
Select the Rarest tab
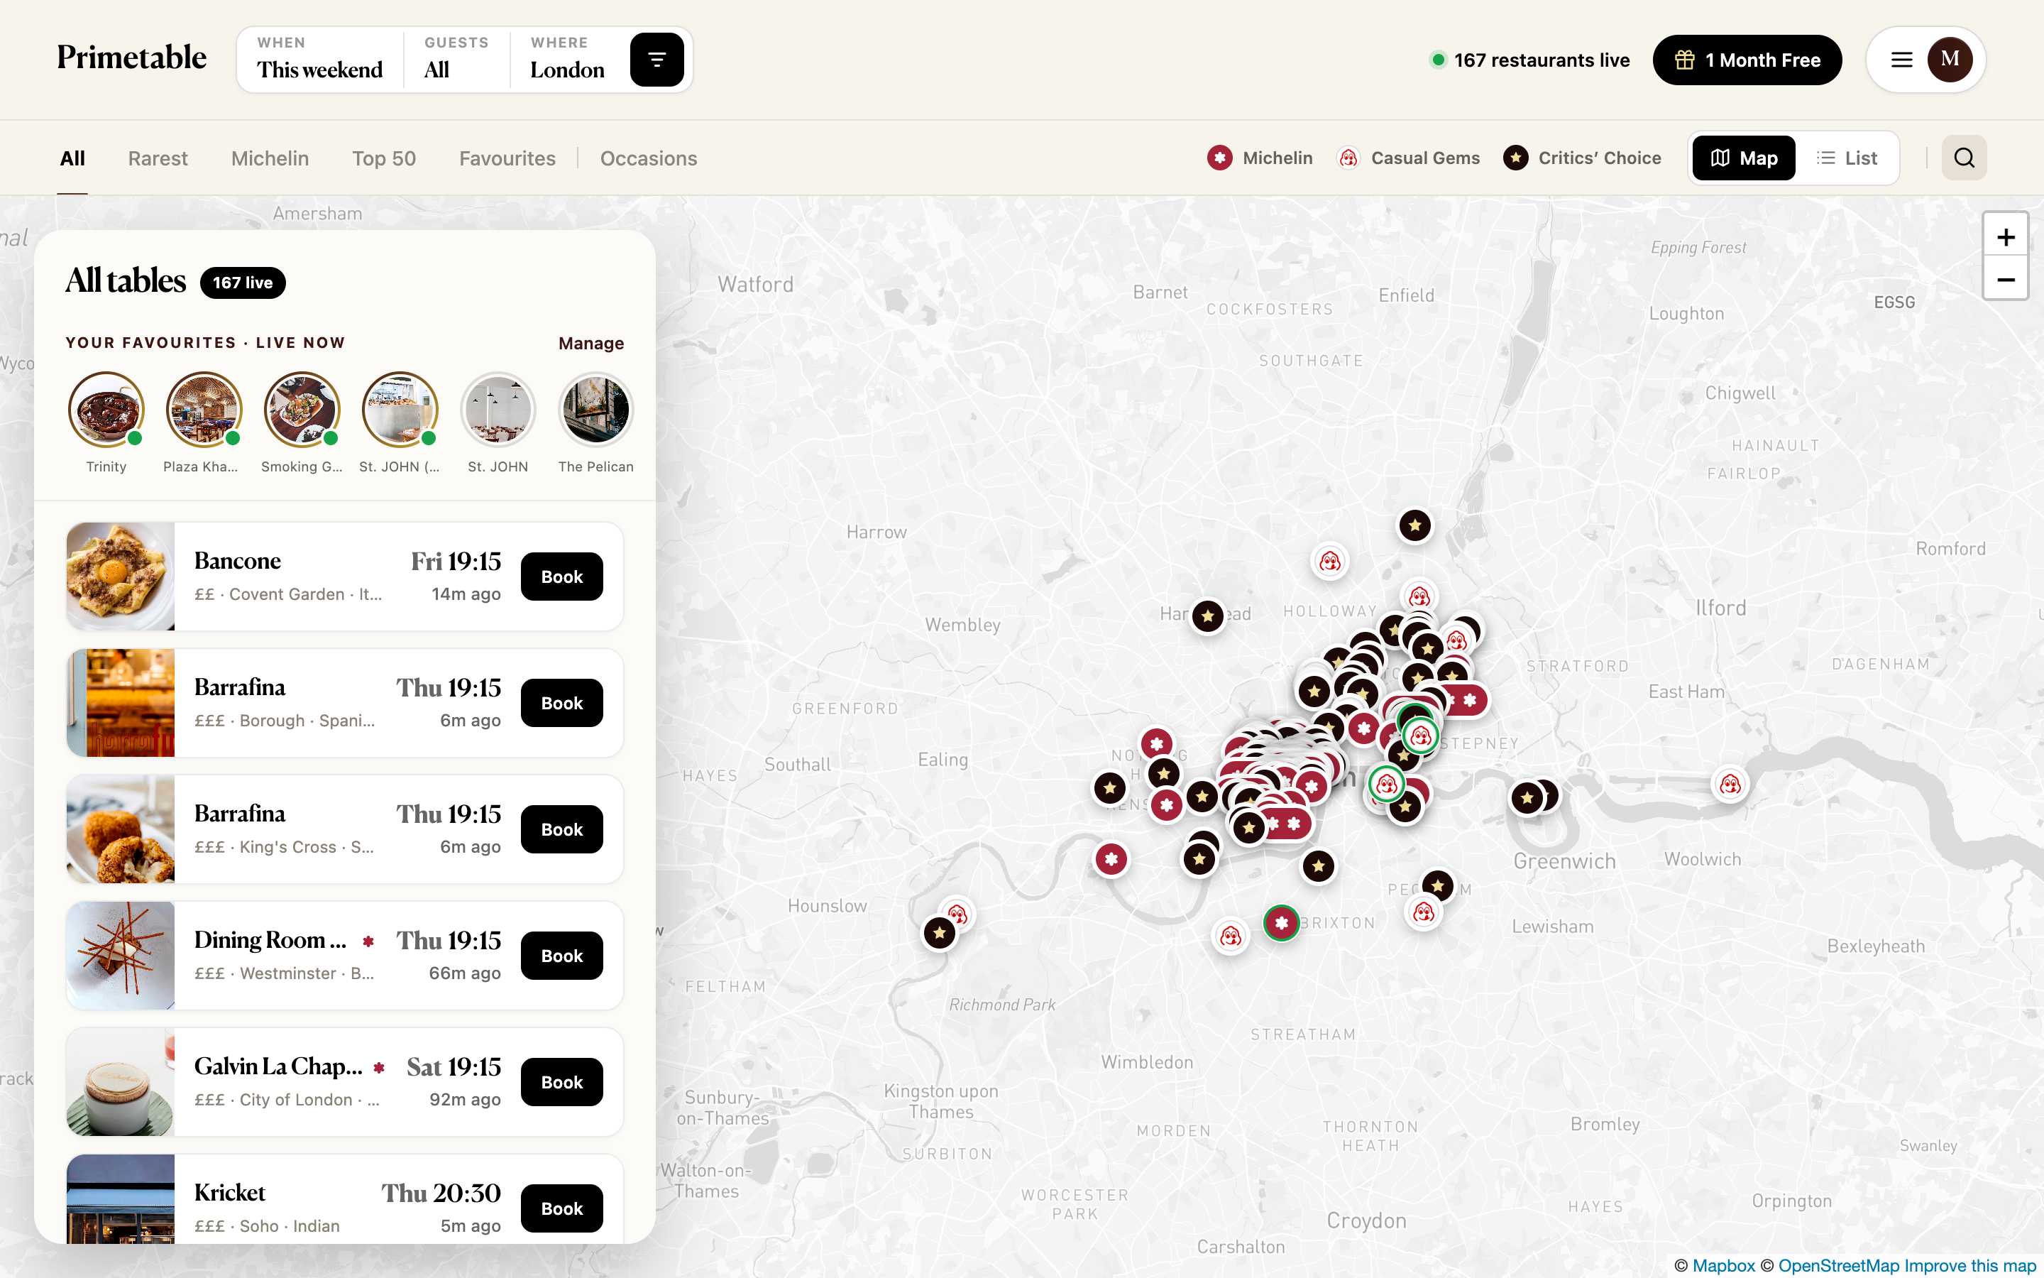tap(158, 158)
